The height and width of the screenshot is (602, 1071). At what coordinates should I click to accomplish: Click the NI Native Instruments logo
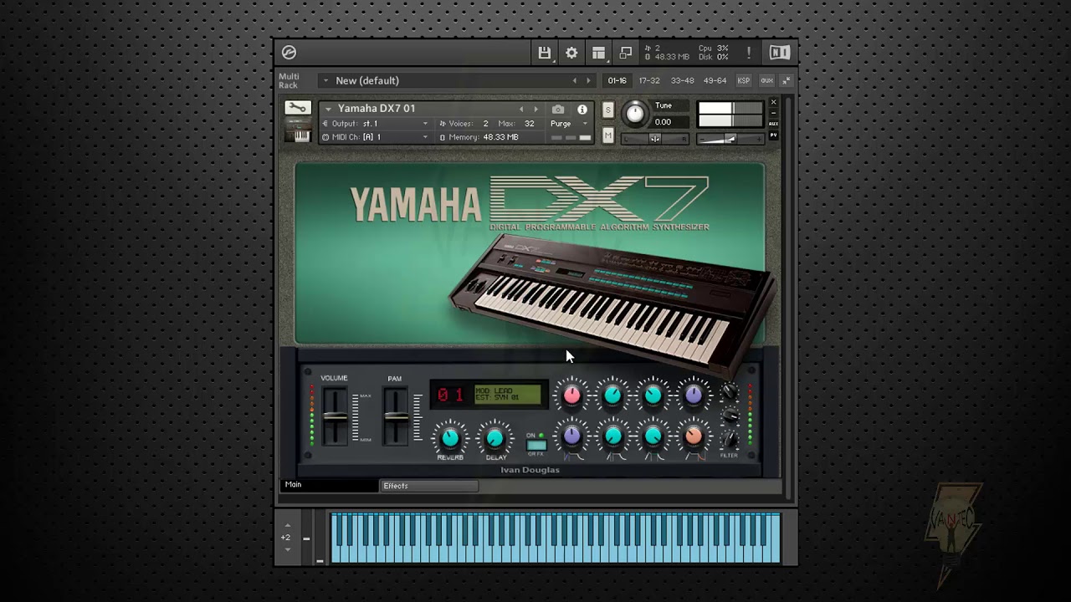click(779, 53)
